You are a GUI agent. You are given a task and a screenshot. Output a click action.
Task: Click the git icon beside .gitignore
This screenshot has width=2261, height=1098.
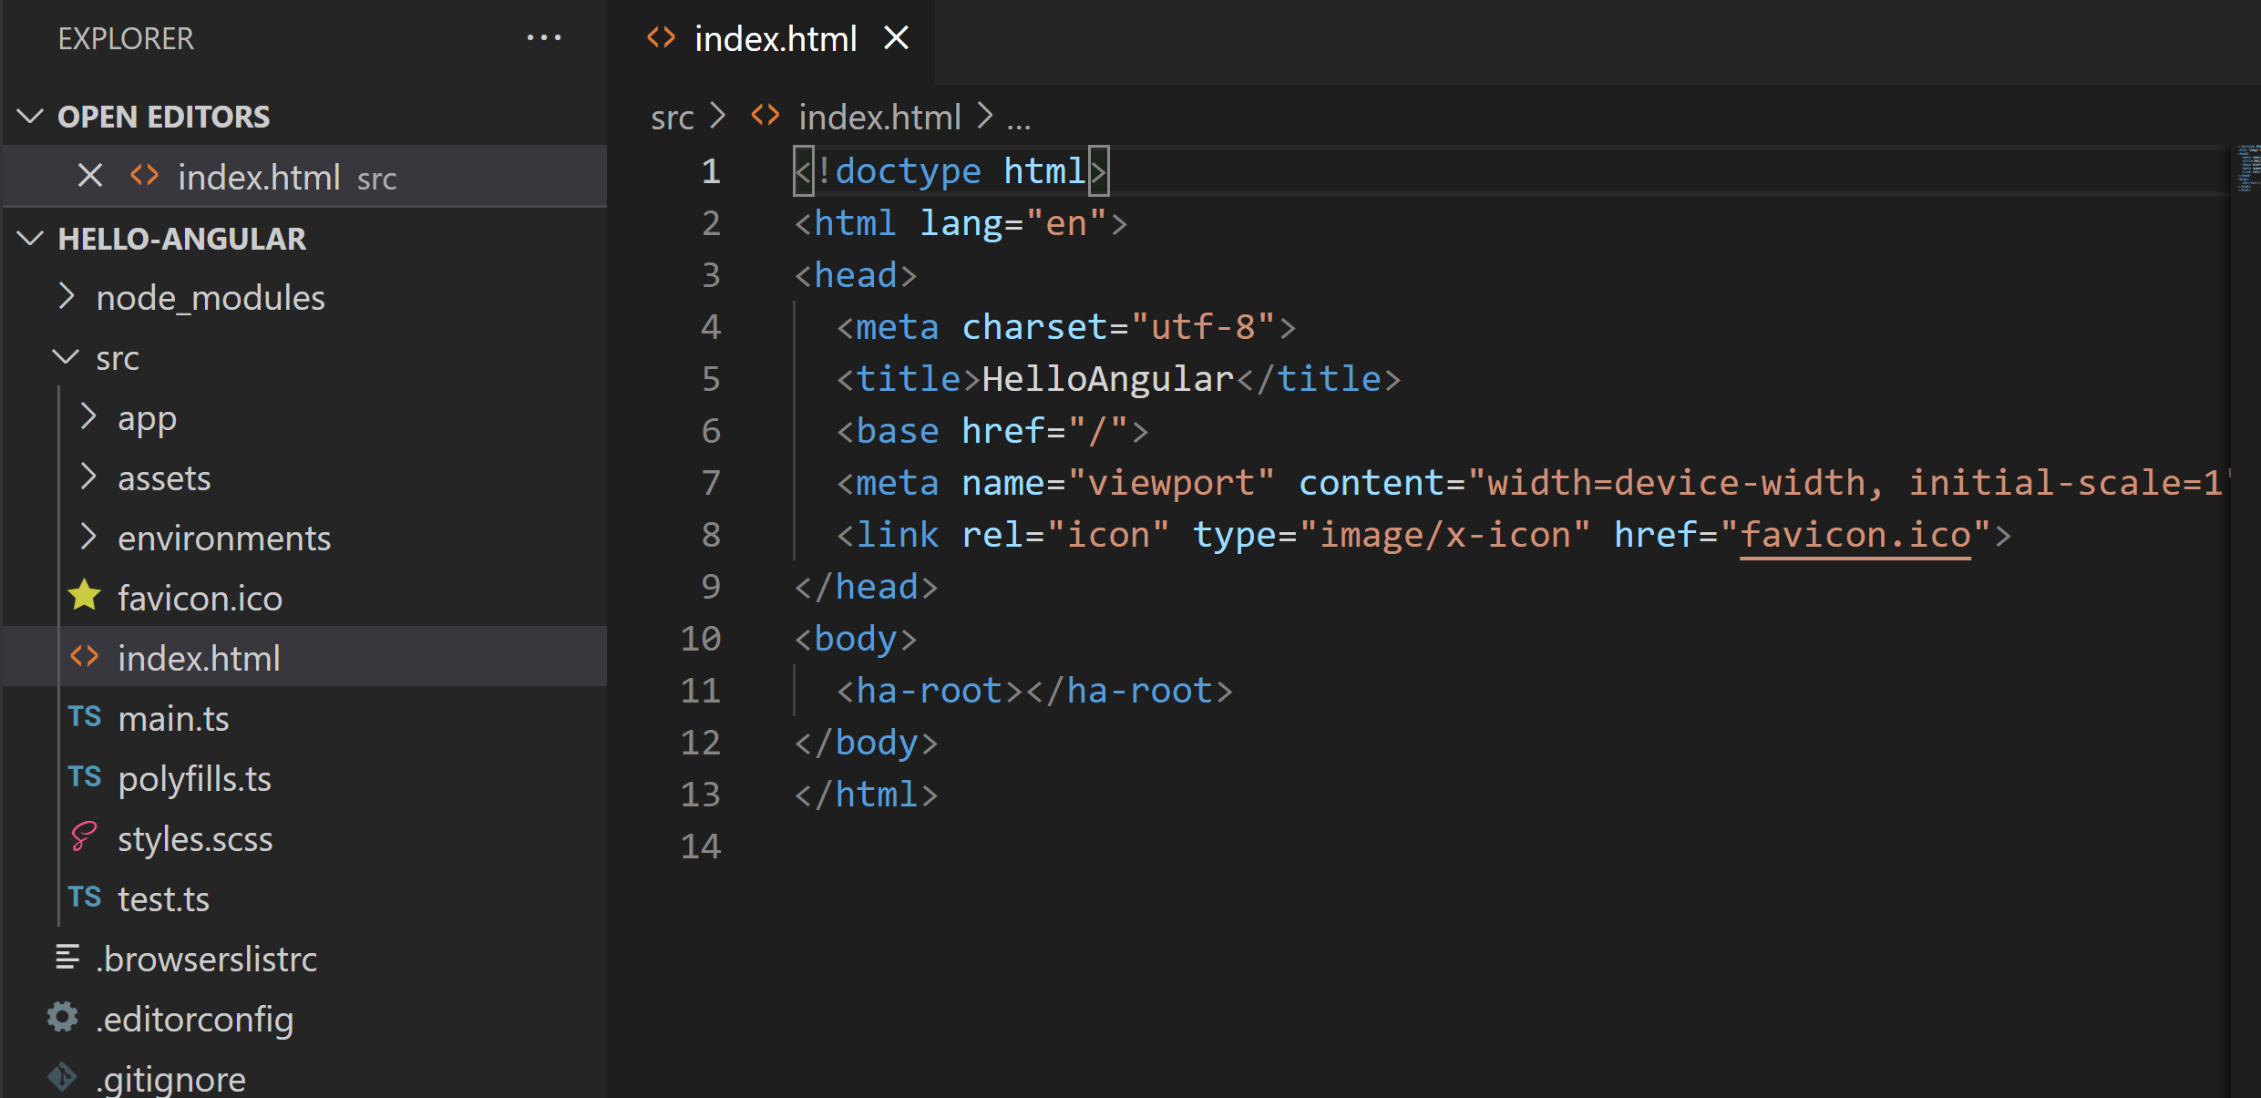click(x=63, y=1078)
